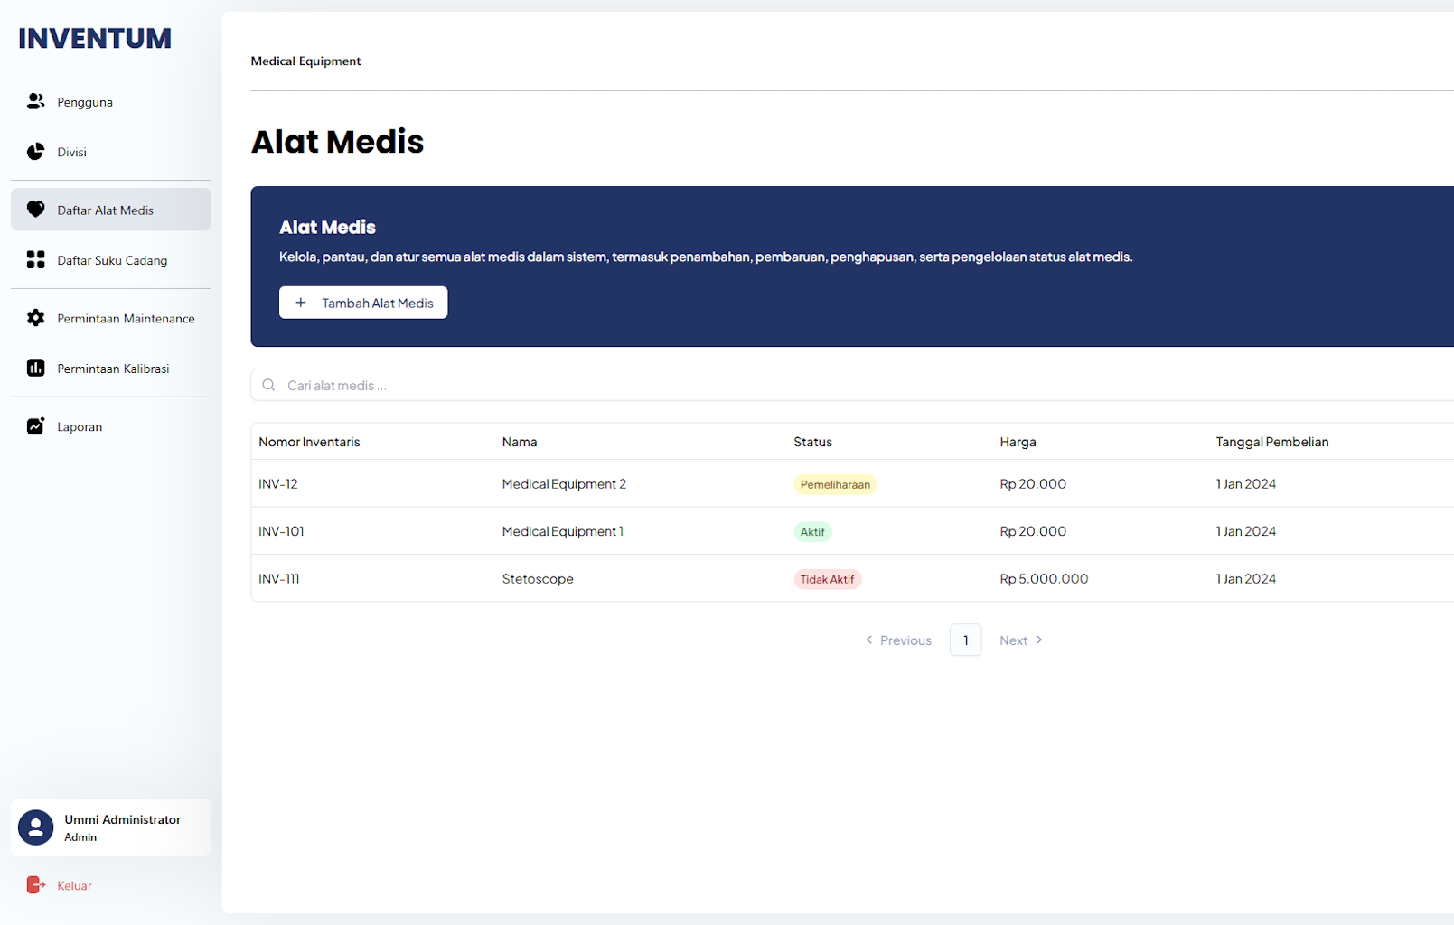Click the heart icon for Daftar Alat Medis
The height and width of the screenshot is (925, 1454).
pyautogui.click(x=35, y=210)
